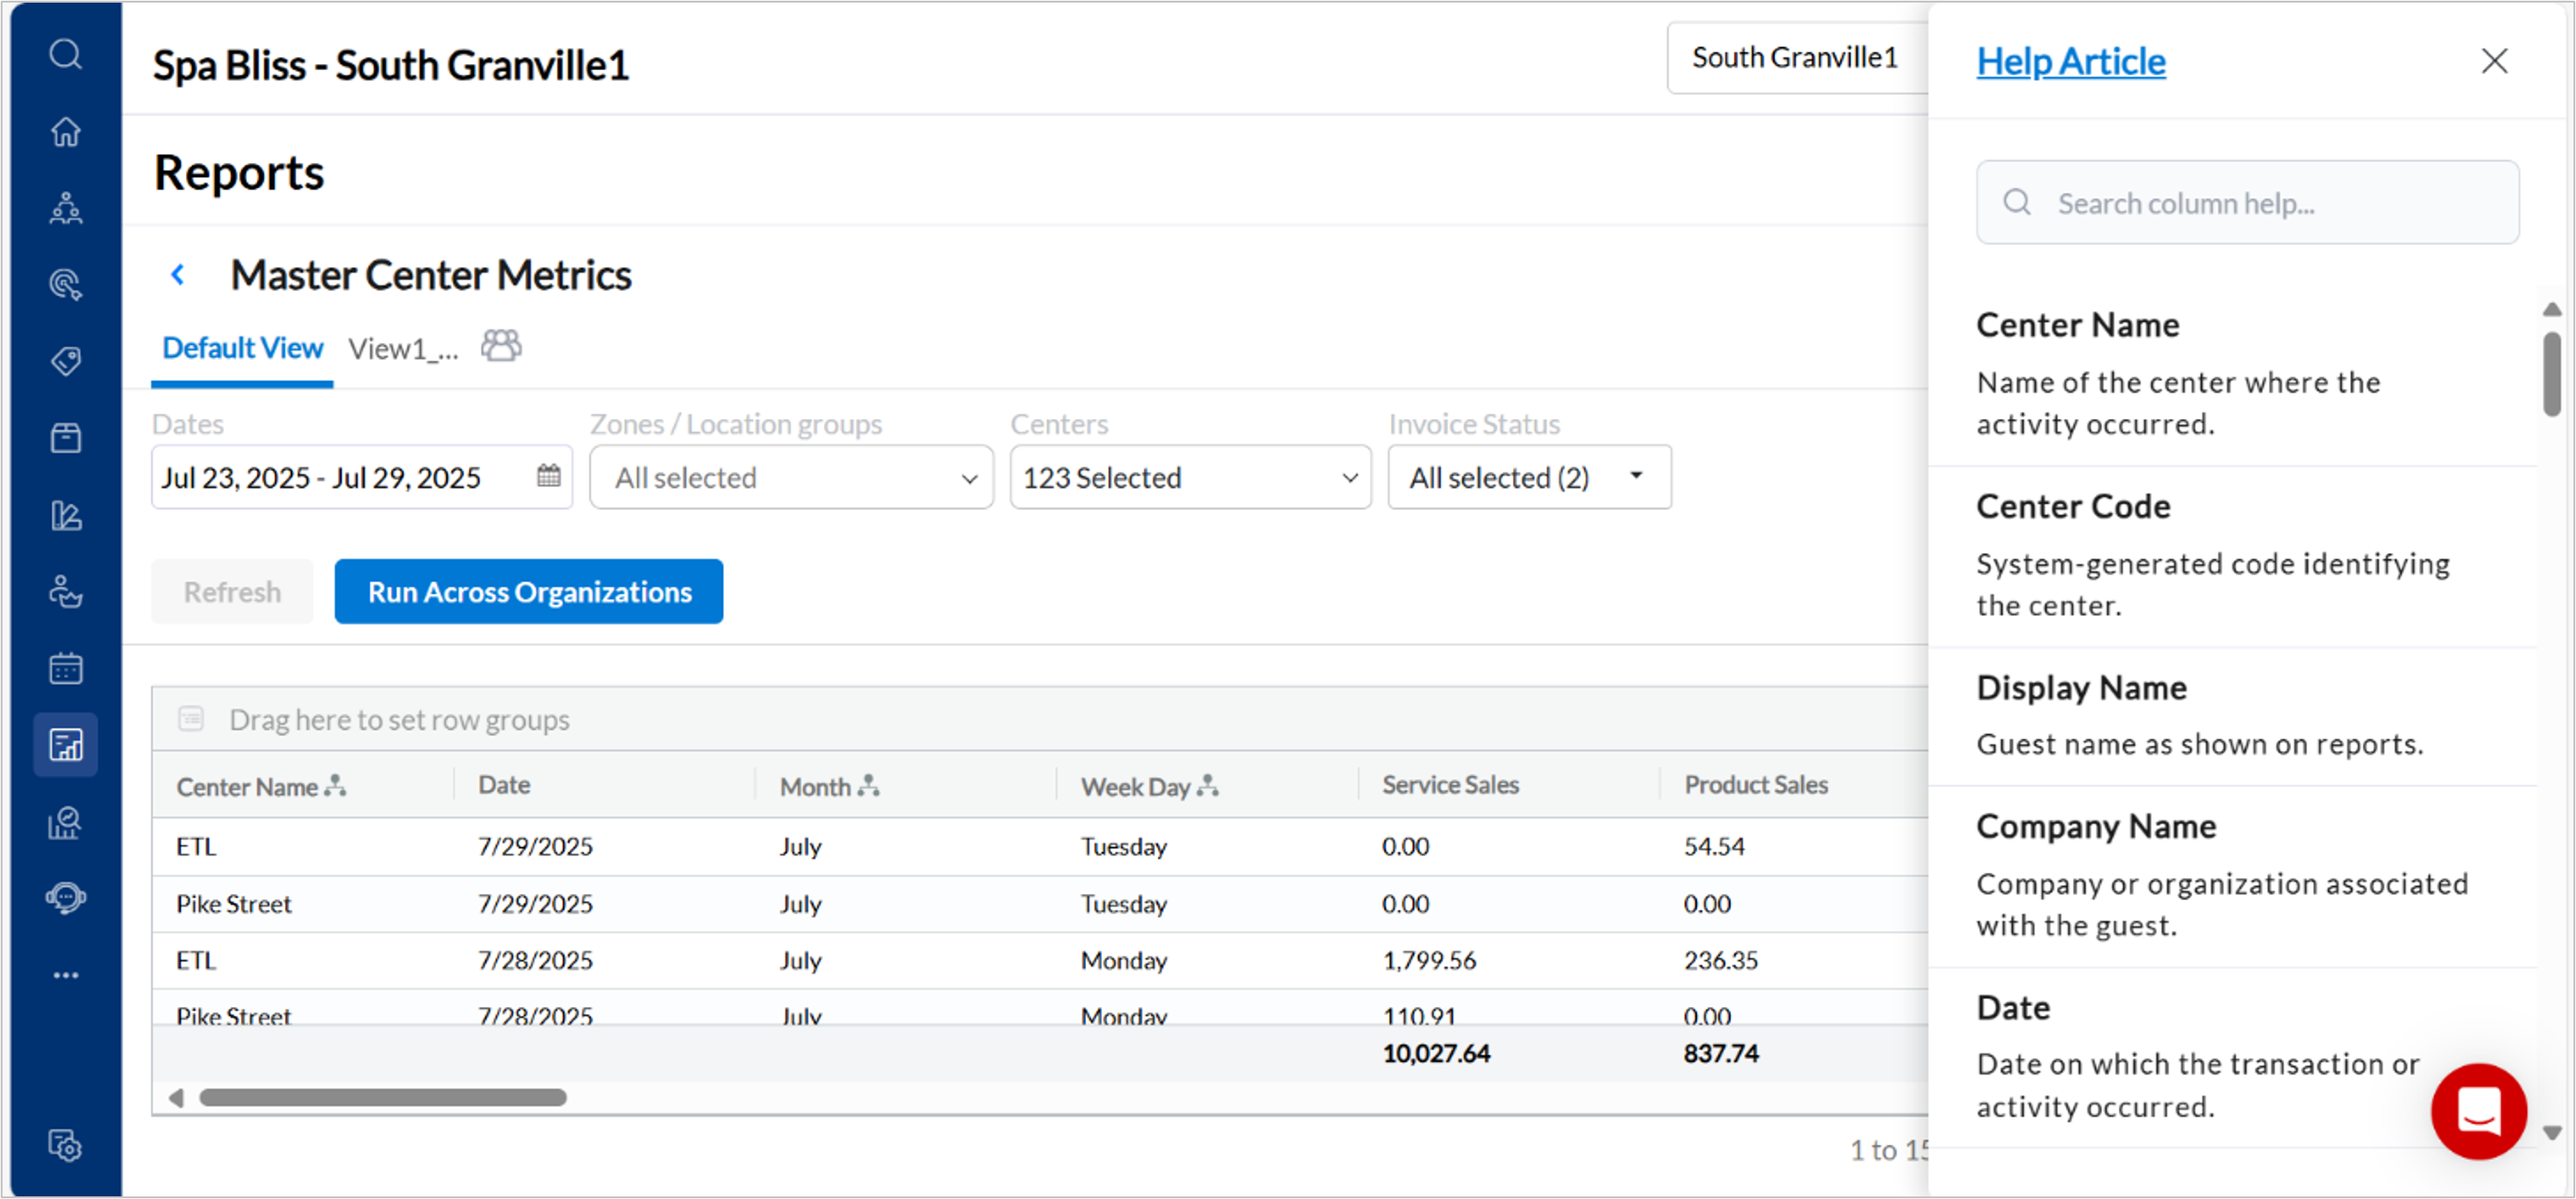The image size is (2576, 1199).
Task: Click the table horizontal scrollbar thumb
Action: [383, 1097]
